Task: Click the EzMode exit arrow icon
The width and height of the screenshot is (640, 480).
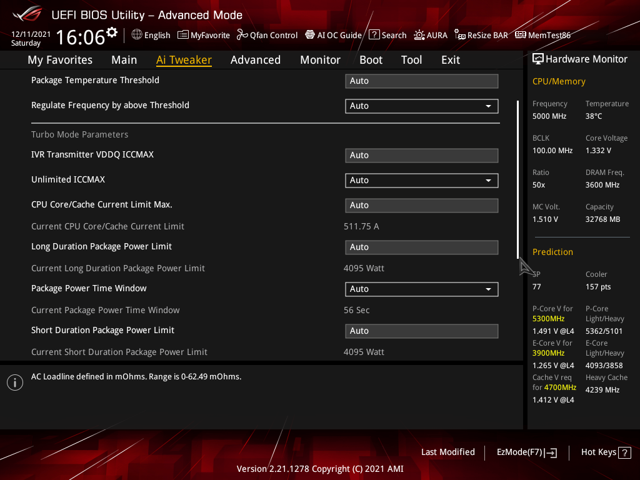Action: coord(551,452)
